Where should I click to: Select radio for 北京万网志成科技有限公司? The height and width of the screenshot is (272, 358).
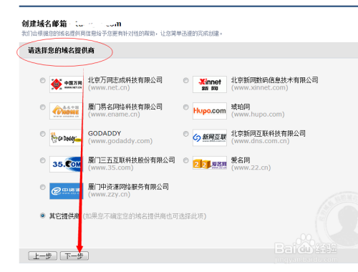(43, 80)
